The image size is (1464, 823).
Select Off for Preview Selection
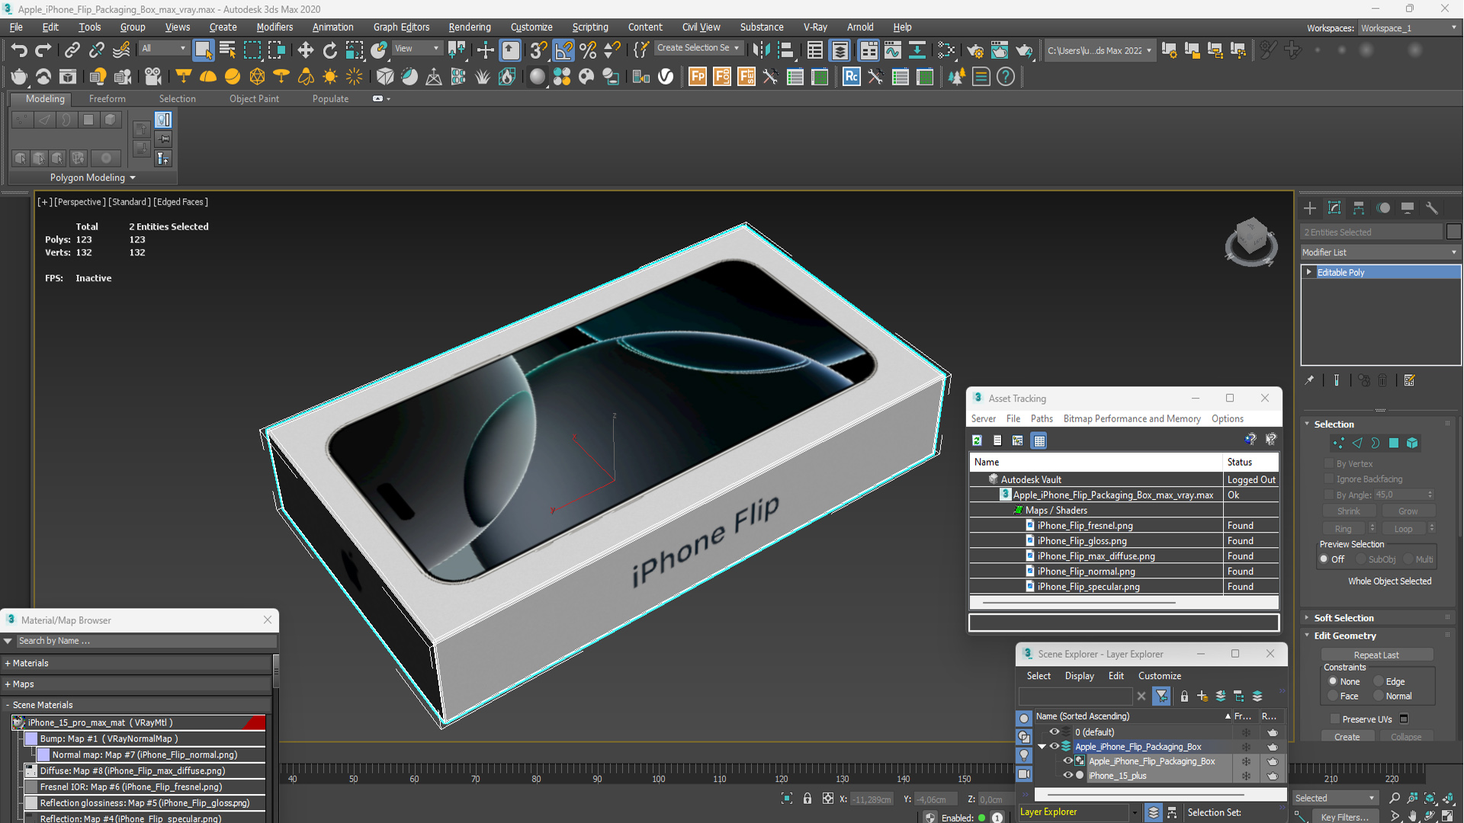pyautogui.click(x=1324, y=559)
